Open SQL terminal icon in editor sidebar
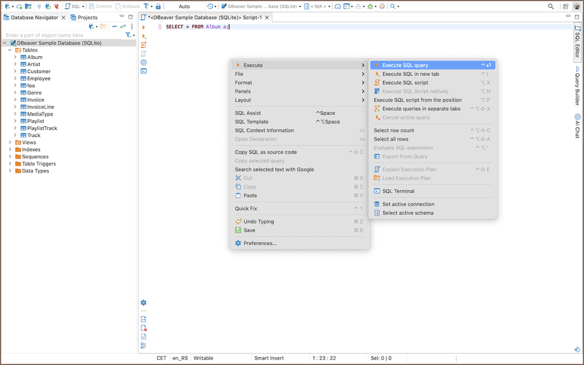 click(x=144, y=71)
